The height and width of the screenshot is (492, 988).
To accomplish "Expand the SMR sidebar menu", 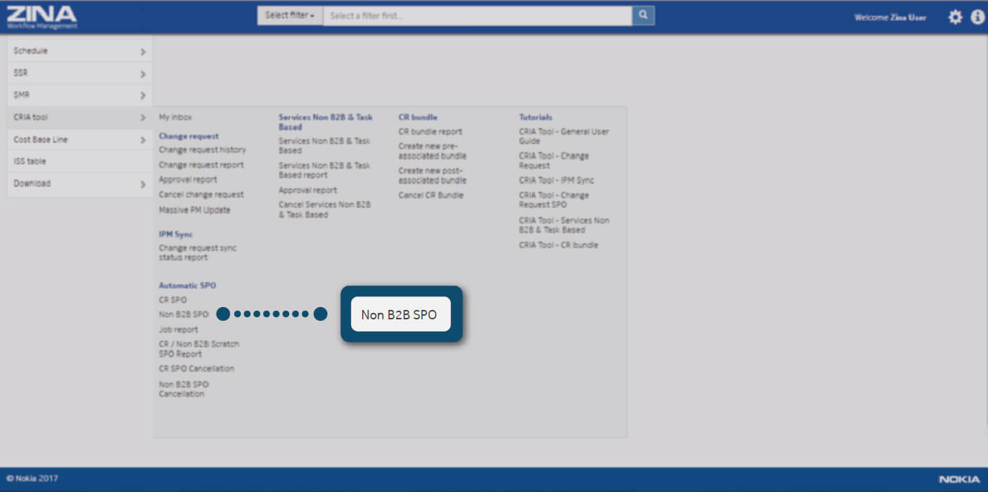I will pyautogui.click(x=80, y=95).
